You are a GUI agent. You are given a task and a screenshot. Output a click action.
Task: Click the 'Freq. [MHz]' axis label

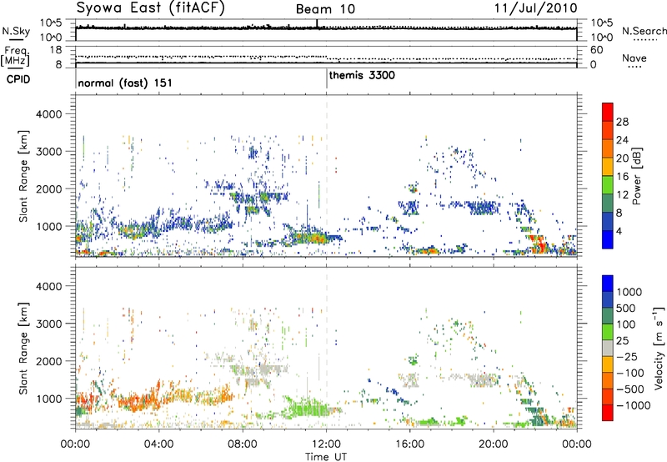tap(16, 56)
